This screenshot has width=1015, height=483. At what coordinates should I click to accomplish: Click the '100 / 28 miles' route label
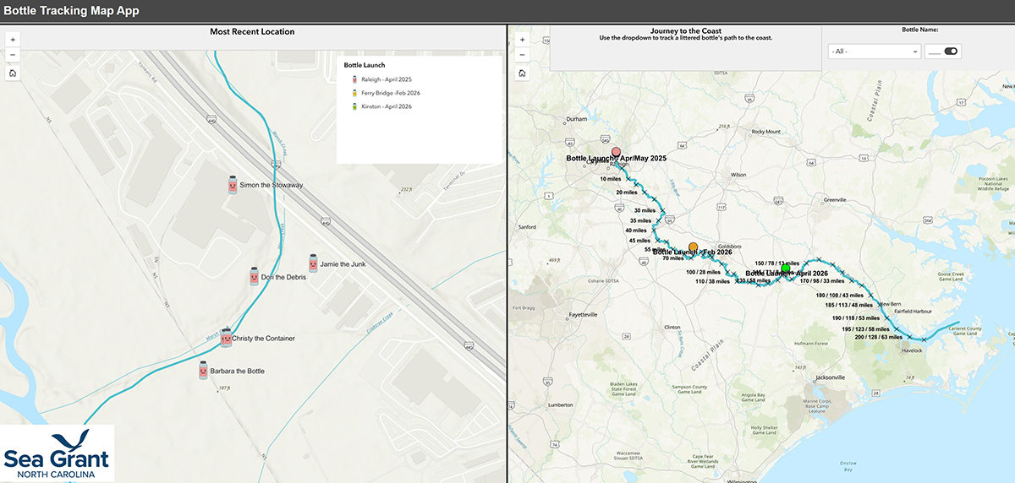tap(703, 272)
